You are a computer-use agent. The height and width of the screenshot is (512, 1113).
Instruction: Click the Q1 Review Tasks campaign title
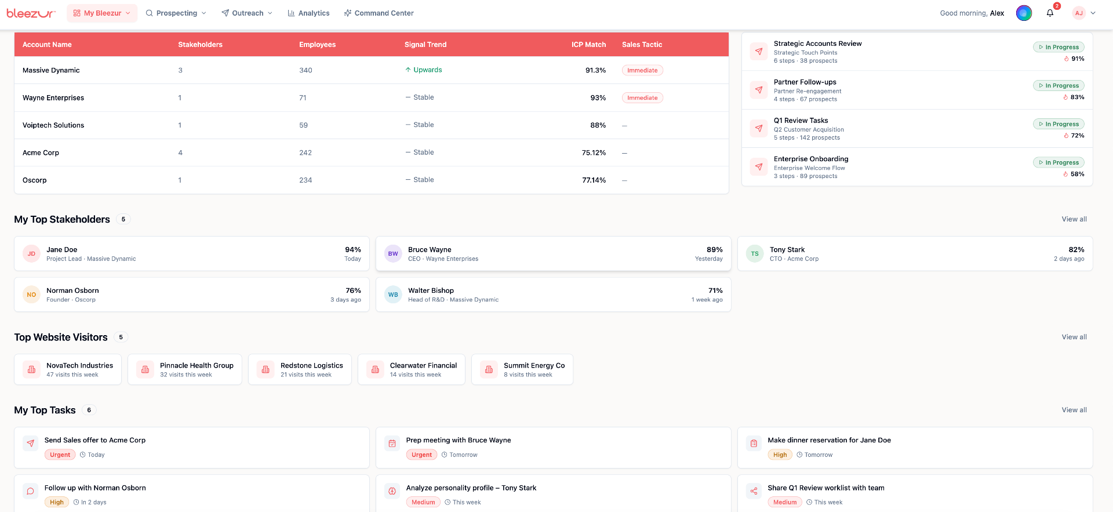click(x=801, y=121)
